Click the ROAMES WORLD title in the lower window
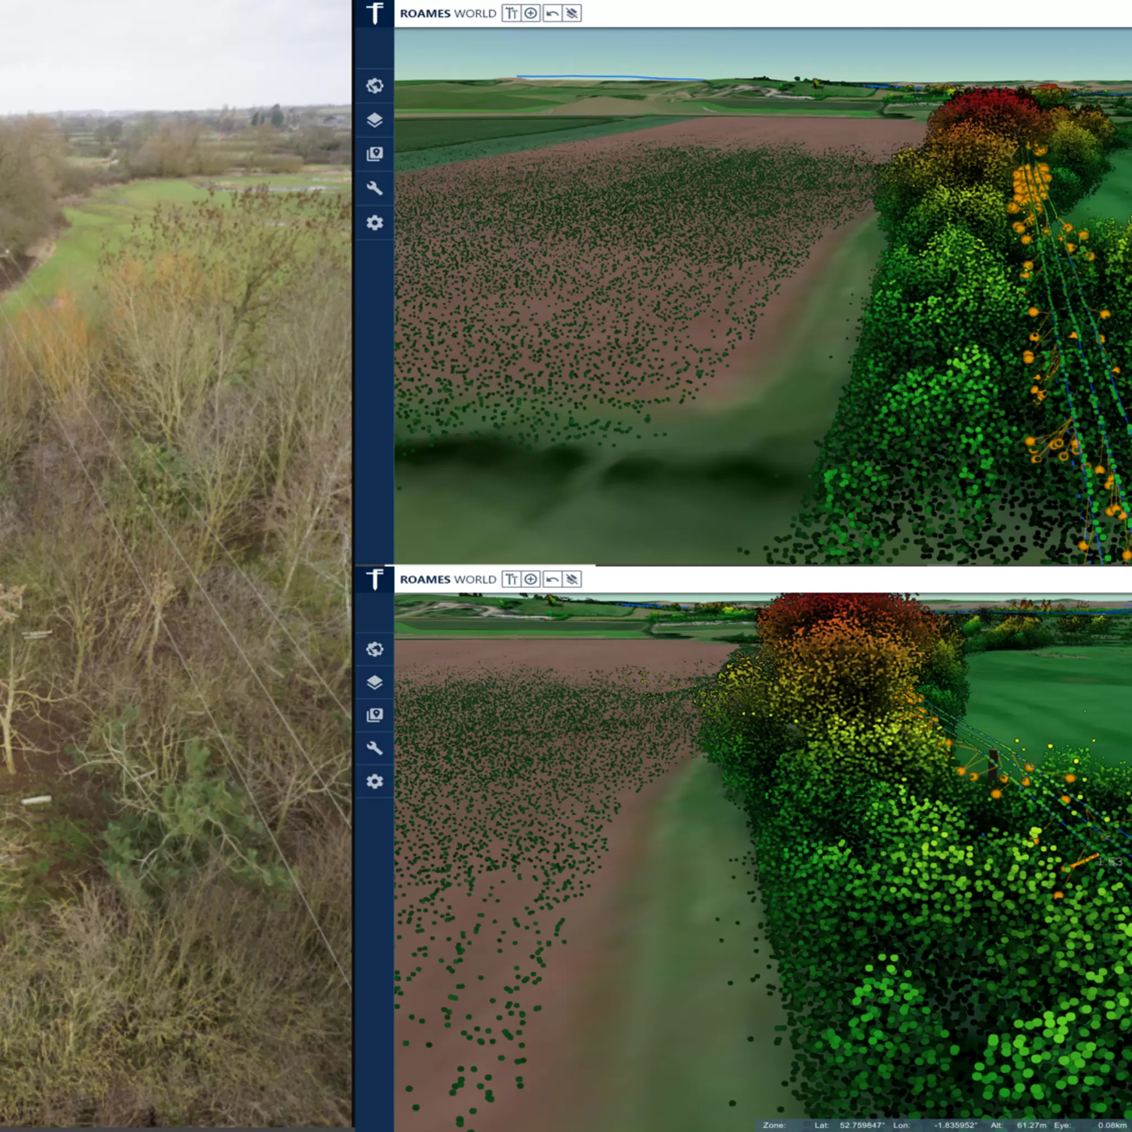The image size is (1132, 1132). [448, 579]
